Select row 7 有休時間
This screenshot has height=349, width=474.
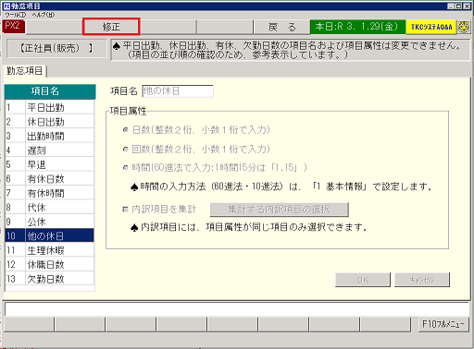pyautogui.click(x=50, y=193)
